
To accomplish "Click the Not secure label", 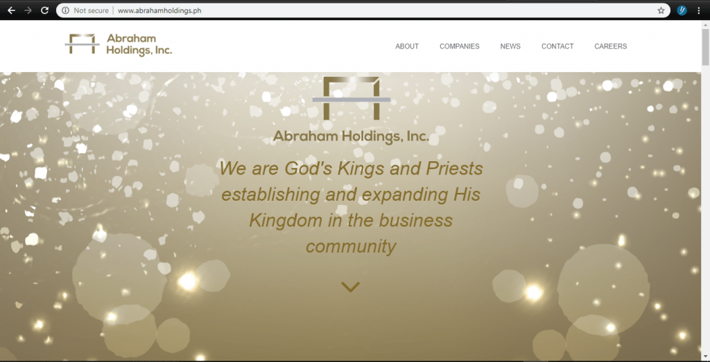I will point(91,10).
